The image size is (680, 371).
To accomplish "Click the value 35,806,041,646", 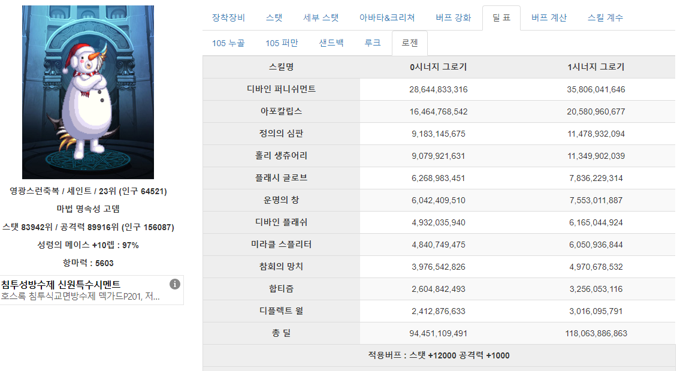I will [596, 89].
